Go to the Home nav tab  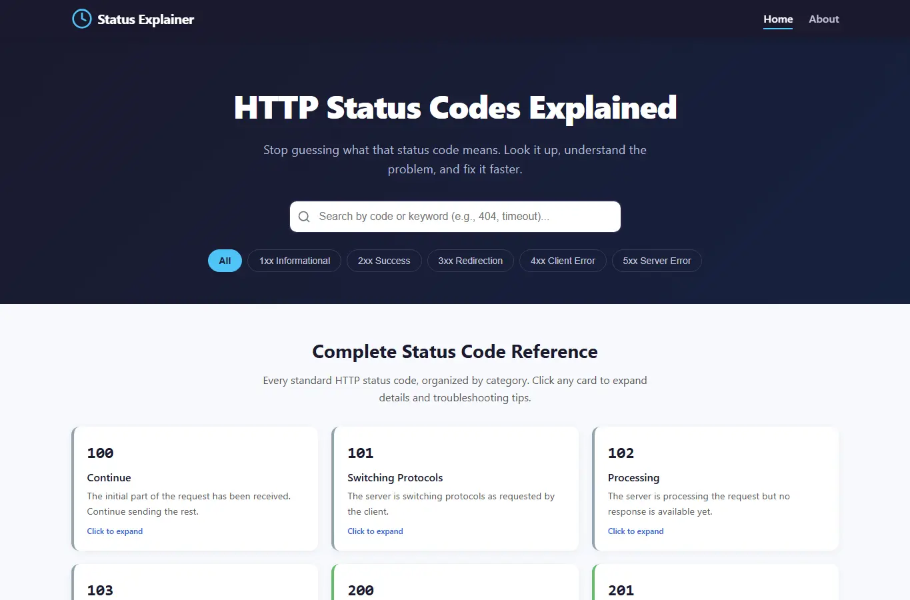(778, 19)
